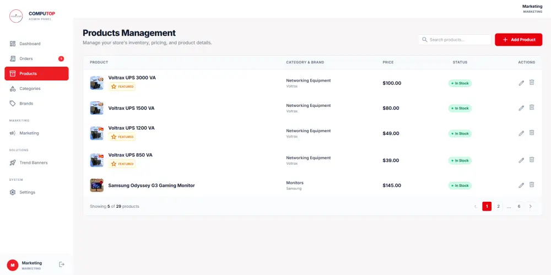Click In Stock status for Samsung Odyssey monitor
The width and height of the screenshot is (551, 275).
click(x=460, y=186)
